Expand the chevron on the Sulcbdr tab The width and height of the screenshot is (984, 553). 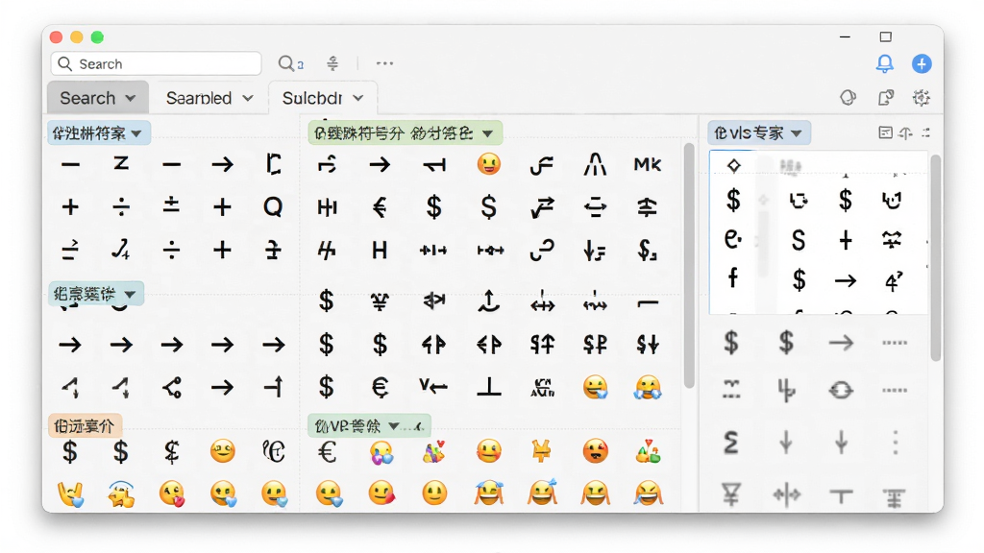[358, 98]
